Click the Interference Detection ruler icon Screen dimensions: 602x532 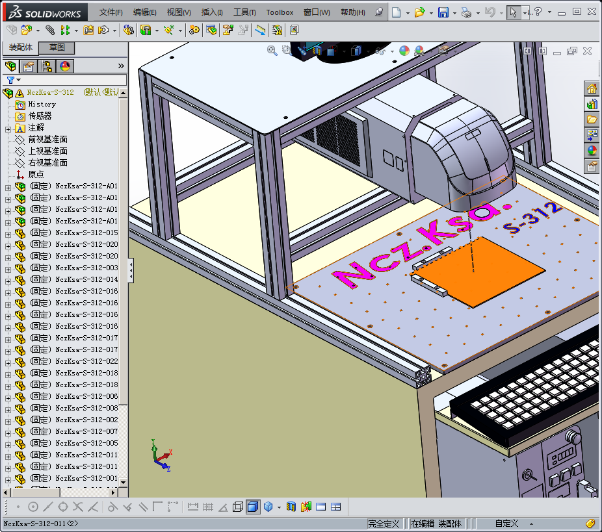tap(260, 30)
